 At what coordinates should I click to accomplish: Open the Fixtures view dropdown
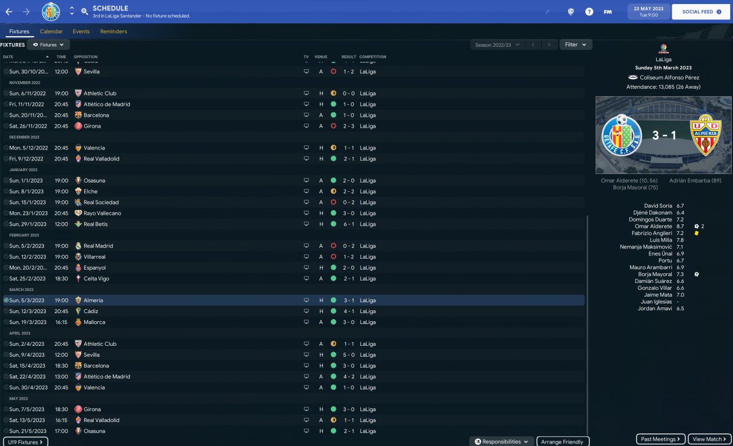click(49, 45)
